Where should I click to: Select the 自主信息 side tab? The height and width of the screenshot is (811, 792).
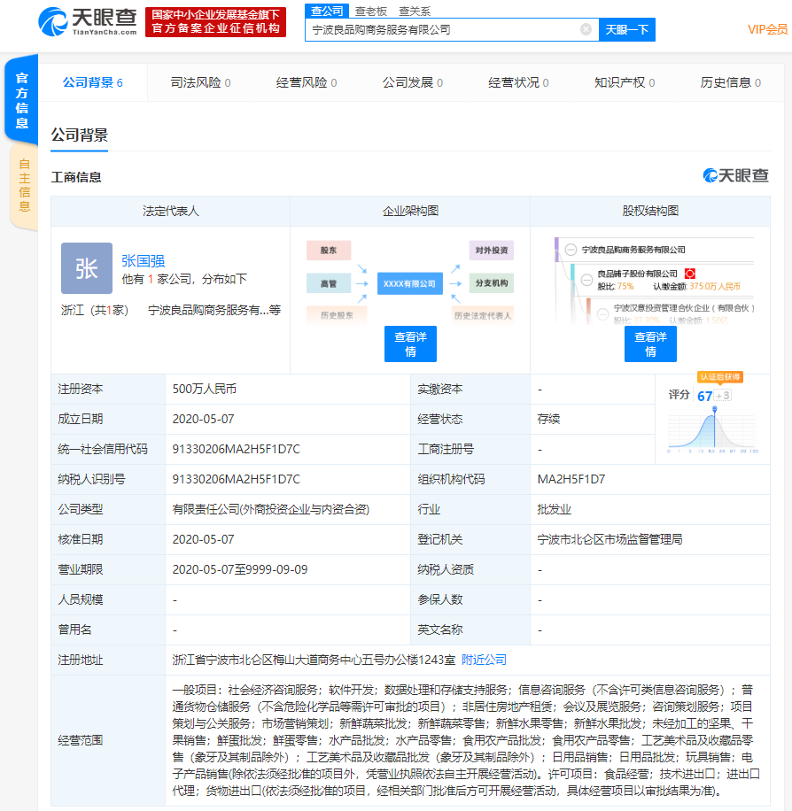click(x=23, y=186)
